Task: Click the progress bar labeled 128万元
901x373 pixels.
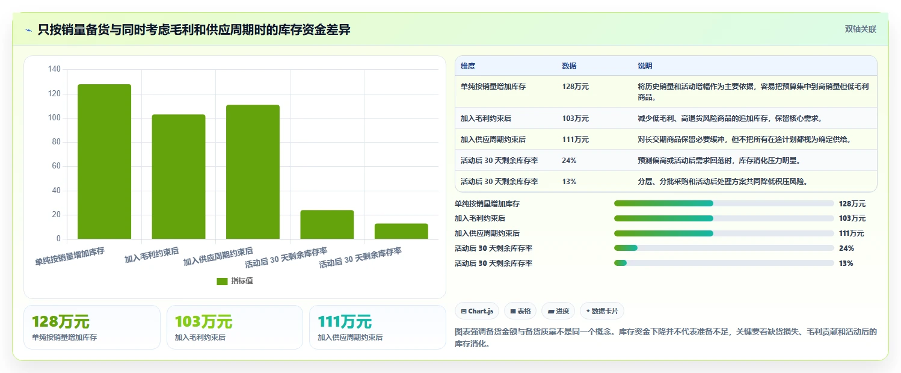Action: pos(724,203)
